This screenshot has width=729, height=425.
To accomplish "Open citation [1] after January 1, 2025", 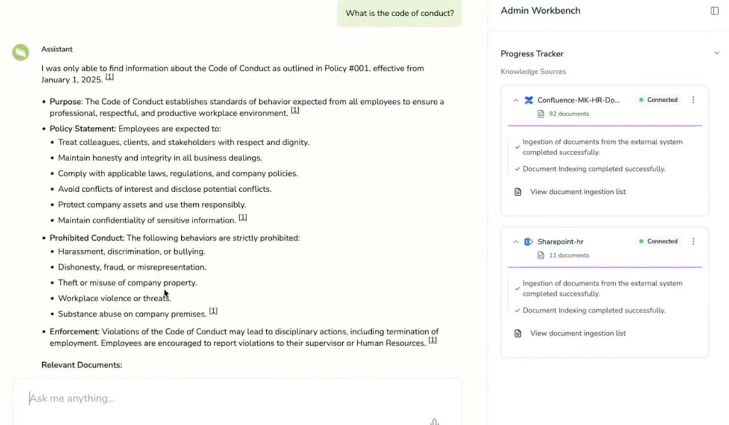I will point(110,77).
